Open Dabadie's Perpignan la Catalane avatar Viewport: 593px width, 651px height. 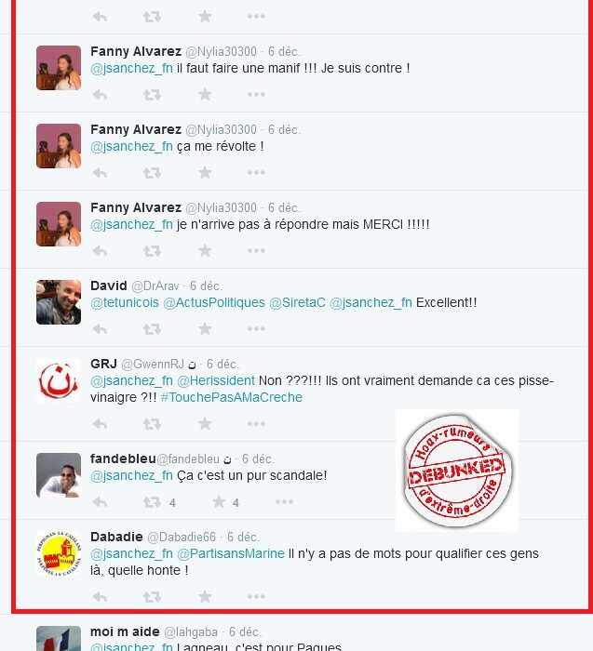point(59,553)
